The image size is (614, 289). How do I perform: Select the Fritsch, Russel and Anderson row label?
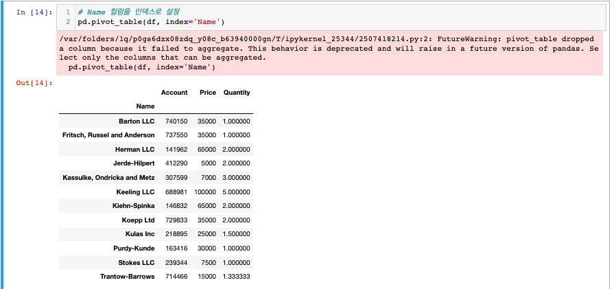108,135
